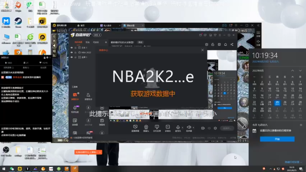Image resolution: width=306 pixels, height=172 pixels.
Task: Open the mobile phone casting source
Action: coord(157,128)
